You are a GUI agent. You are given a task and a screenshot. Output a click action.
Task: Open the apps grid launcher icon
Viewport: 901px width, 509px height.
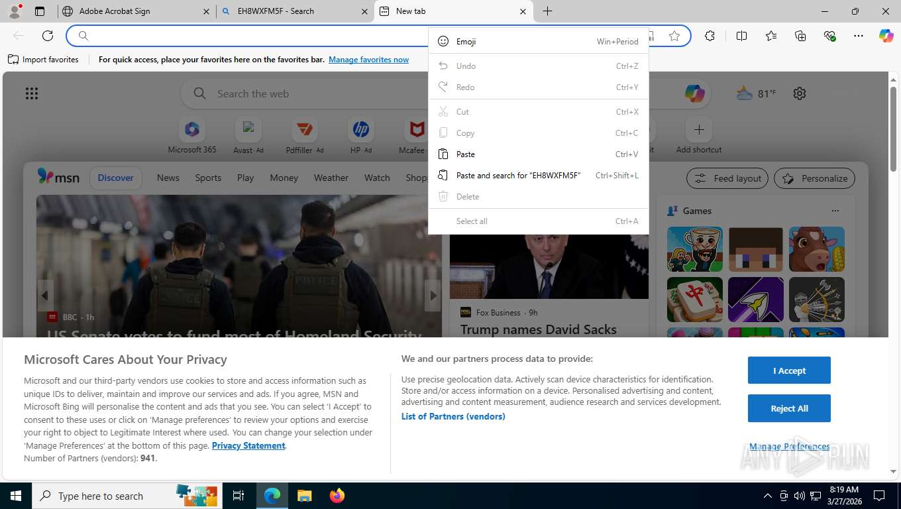click(32, 93)
